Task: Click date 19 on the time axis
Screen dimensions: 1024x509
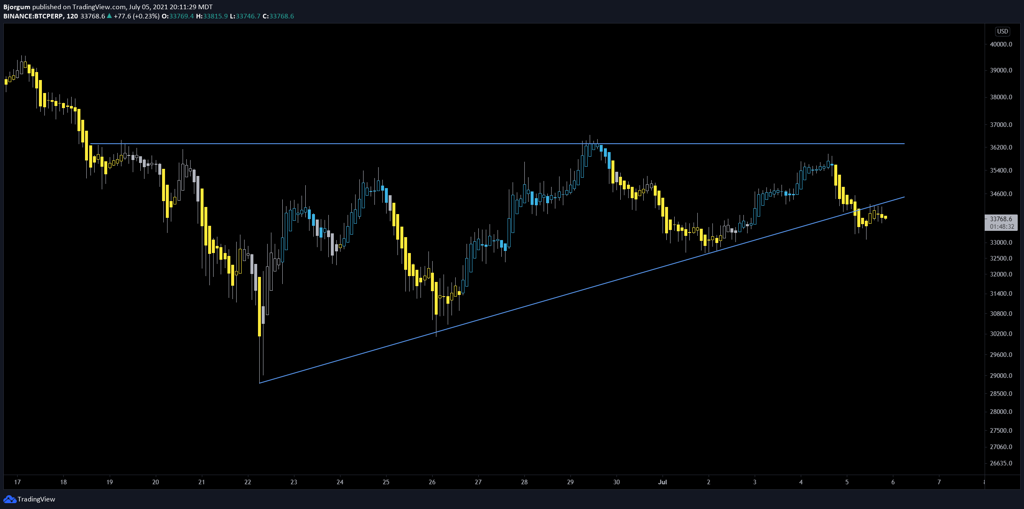Action: 110,482
